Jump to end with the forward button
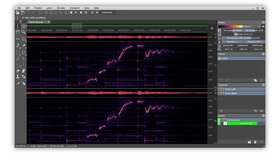 (x=97, y=13)
